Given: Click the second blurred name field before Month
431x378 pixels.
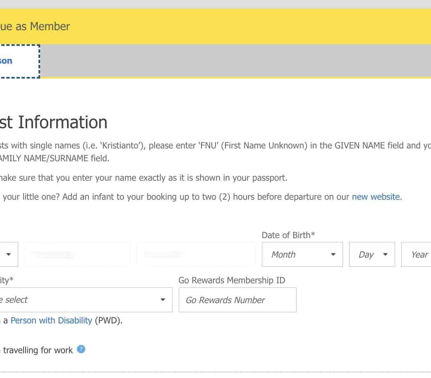Looking at the screenshot, I should pyautogui.click(x=196, y=254).
